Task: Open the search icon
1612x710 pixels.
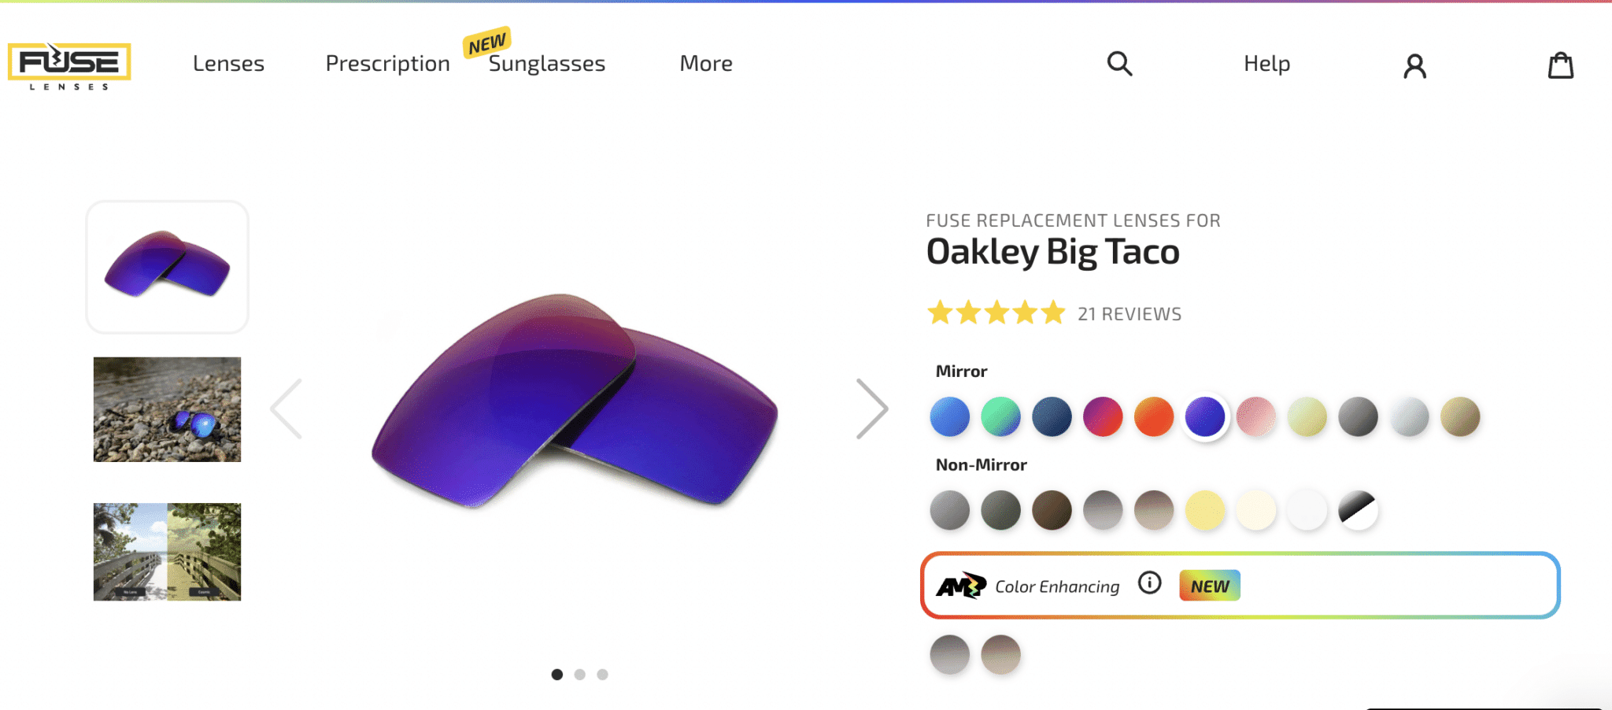Action: tap(1119, 65)
